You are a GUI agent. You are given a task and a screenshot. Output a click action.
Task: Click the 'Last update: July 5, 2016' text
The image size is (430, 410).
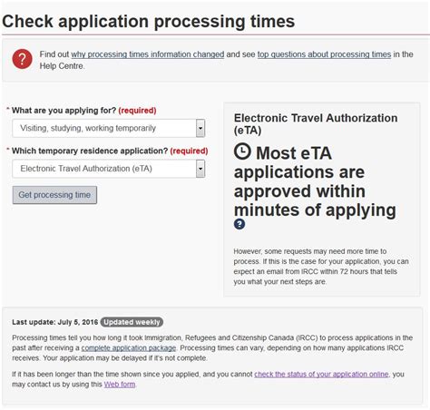(x=55, y=322)
